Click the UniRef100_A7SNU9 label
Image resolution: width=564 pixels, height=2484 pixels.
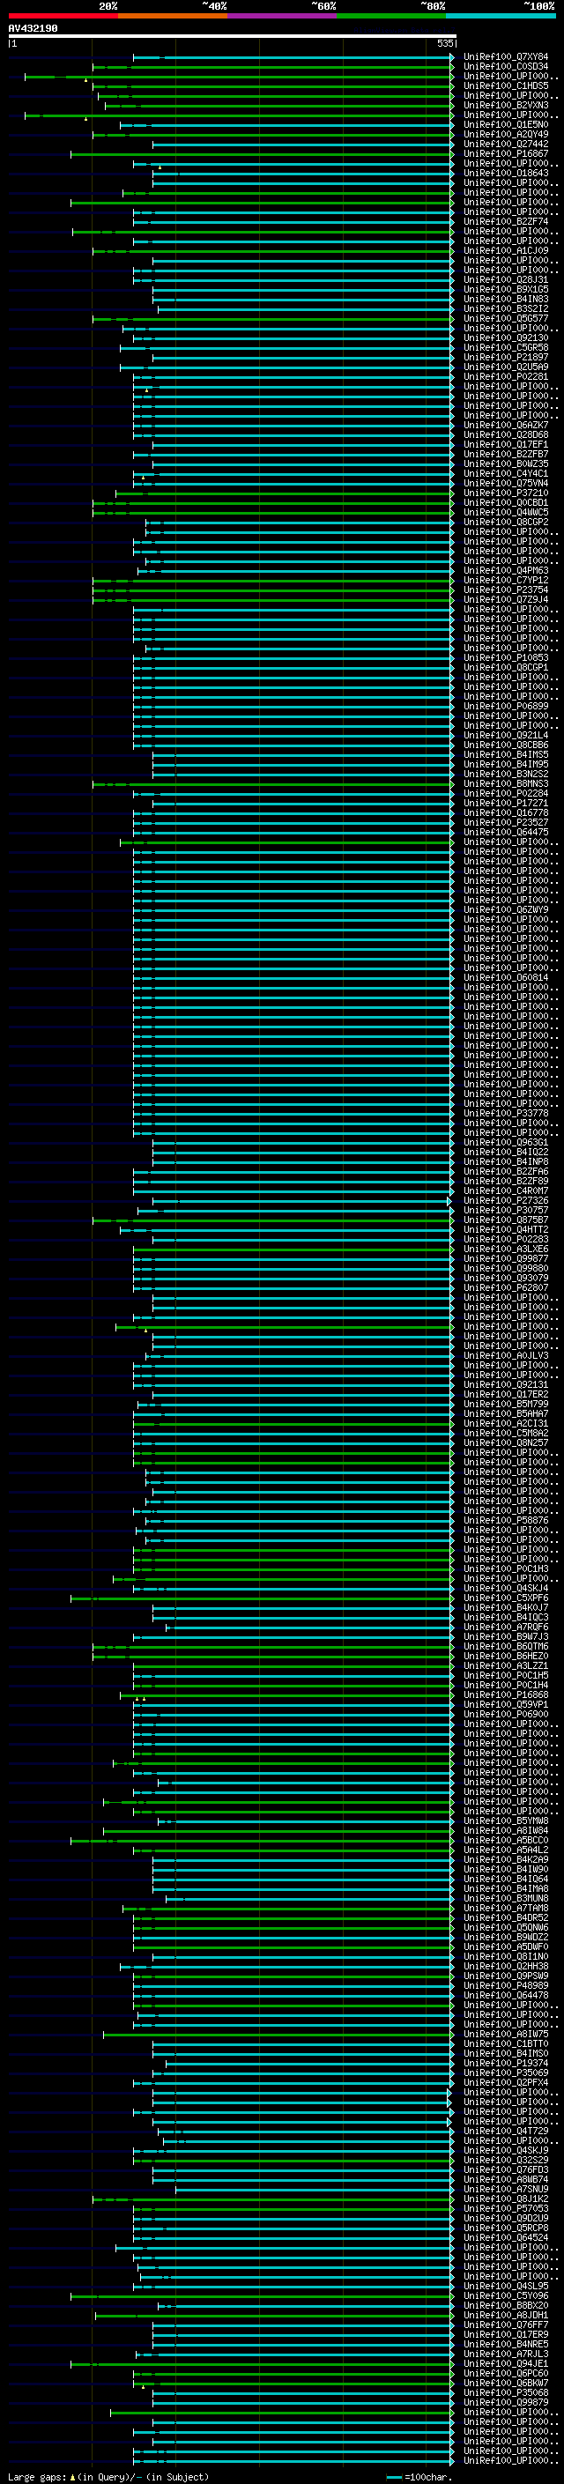(506, 2189)
